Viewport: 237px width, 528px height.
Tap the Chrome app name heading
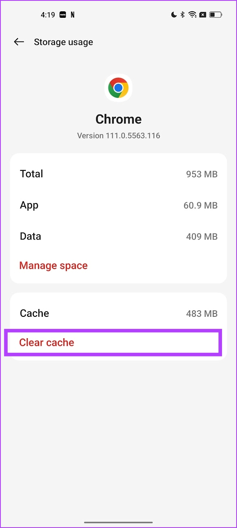click(x=118, y=119)
